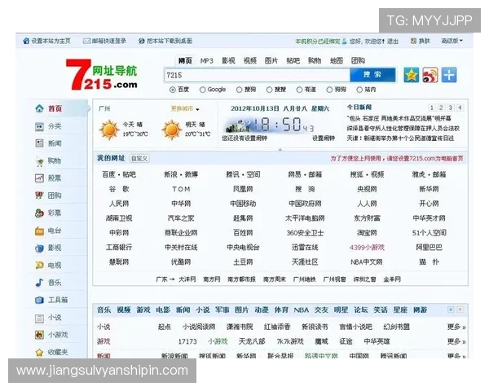Select the 搜狗 search engine radio
489x391 pixels.
239,90
